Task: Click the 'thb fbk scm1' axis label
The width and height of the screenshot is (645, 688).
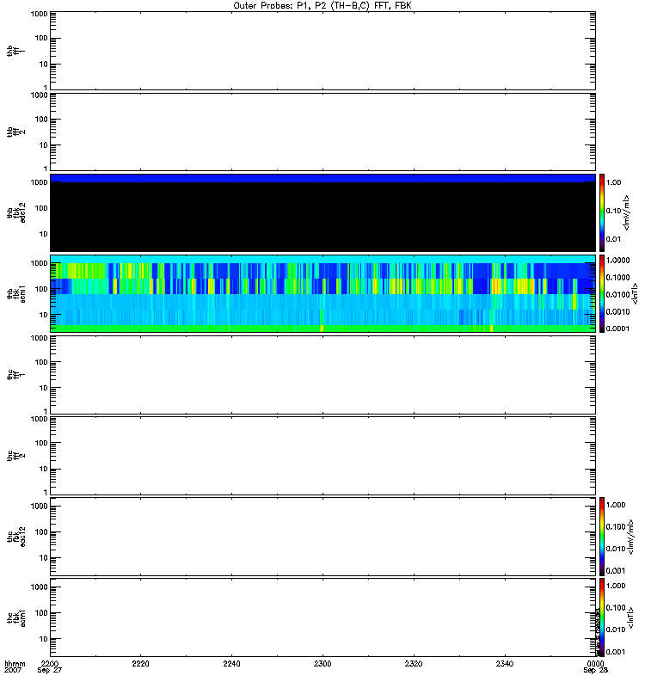Action: [x=15, y=293]
